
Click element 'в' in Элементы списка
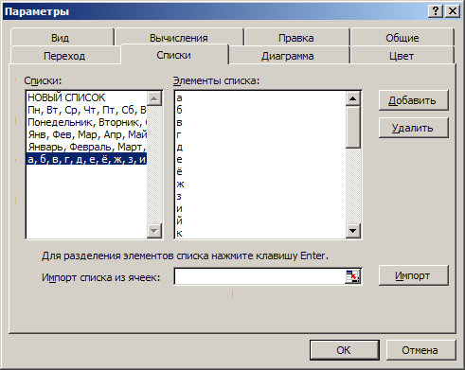[179, 122]
